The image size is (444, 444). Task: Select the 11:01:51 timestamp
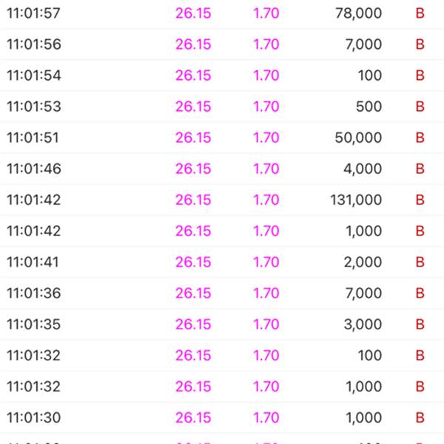[x=33, y=138]
